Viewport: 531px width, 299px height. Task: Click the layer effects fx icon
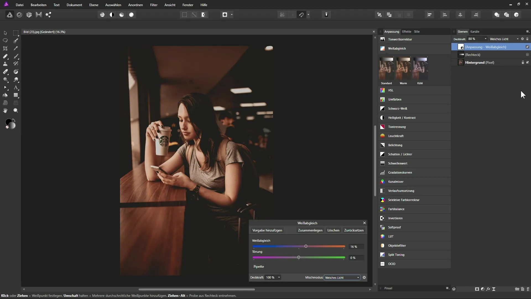pos(488,289)
